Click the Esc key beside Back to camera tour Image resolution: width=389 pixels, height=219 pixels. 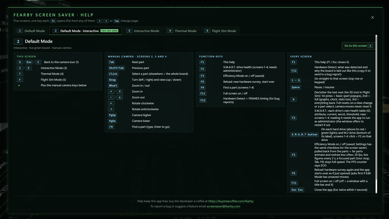coord(29,62)
